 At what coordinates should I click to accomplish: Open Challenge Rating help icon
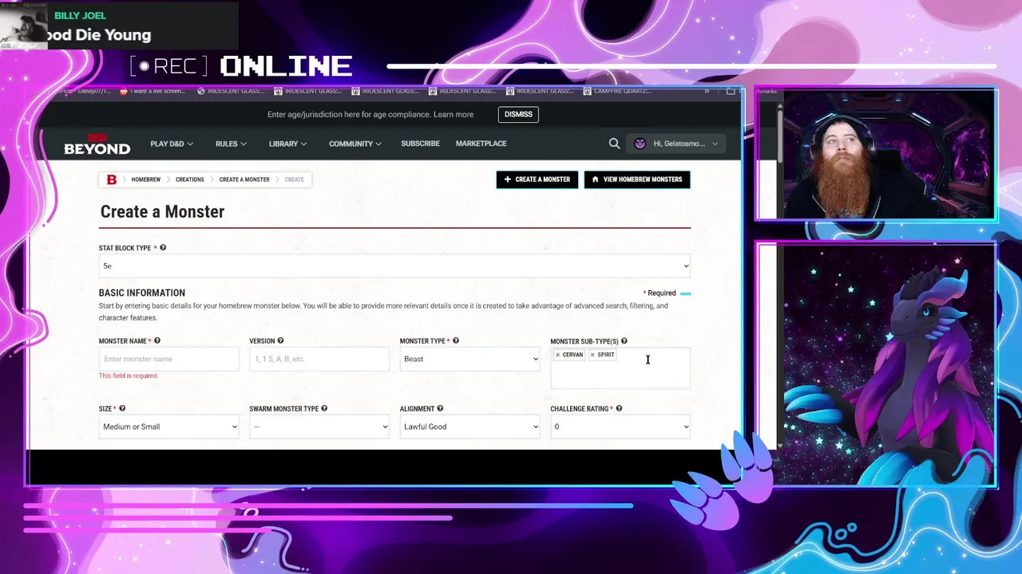pyautogui.click(x=619, y=409)
